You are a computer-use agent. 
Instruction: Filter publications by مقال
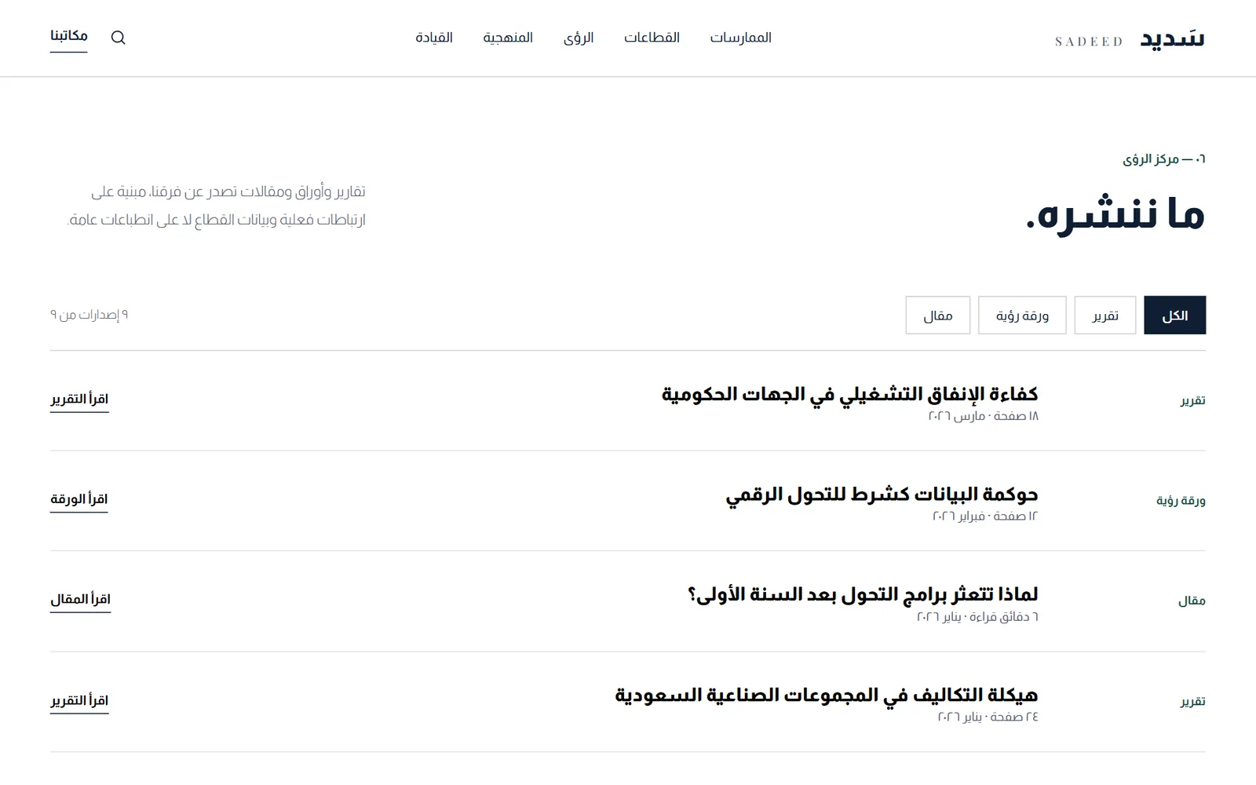click(x=937, y=316)
